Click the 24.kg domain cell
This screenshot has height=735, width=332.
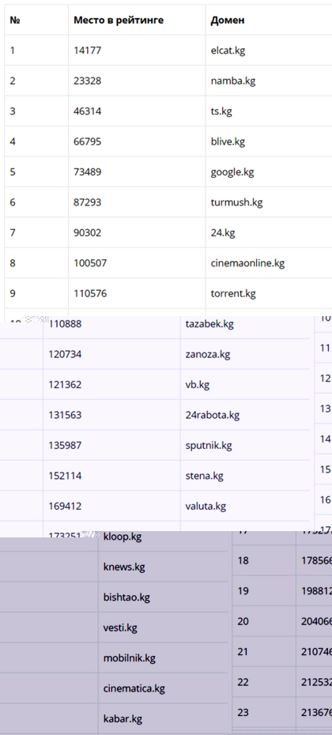(223, 233)
